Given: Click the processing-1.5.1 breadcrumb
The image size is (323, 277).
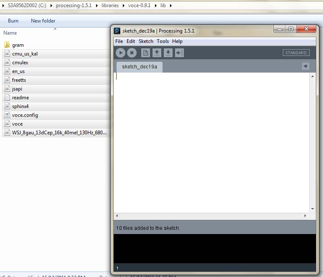Looking at the screenshot, I should 74,5.
